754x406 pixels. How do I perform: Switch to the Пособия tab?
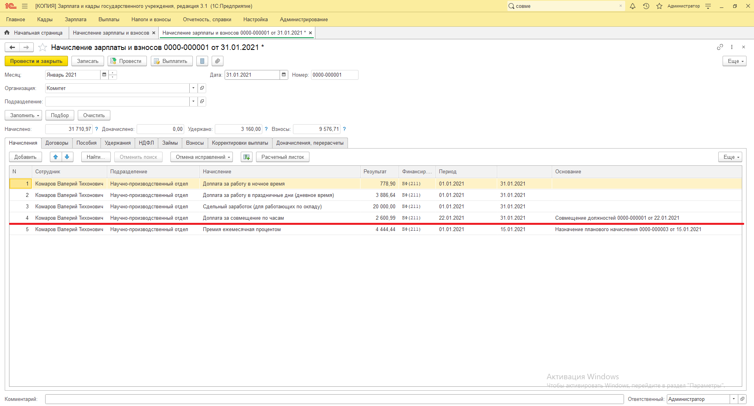(86, 143)
